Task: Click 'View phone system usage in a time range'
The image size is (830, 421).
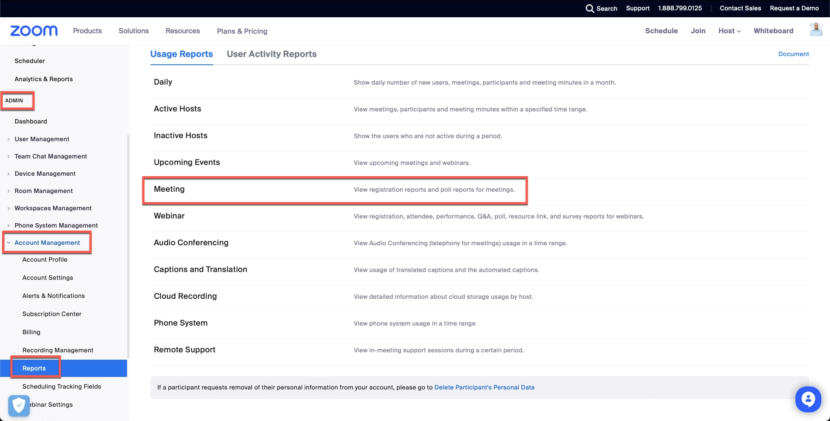Action: coord(415,323)
